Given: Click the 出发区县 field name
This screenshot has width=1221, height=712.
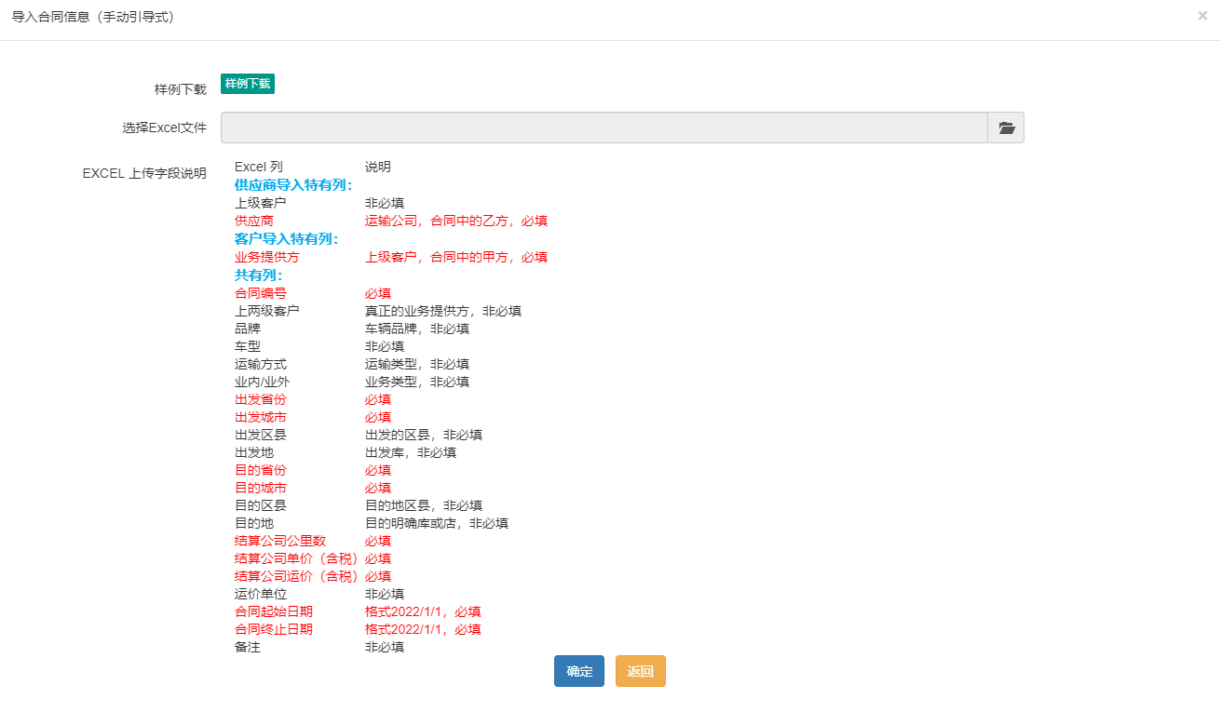Looking at the screenshot, I should pos(261,435).
